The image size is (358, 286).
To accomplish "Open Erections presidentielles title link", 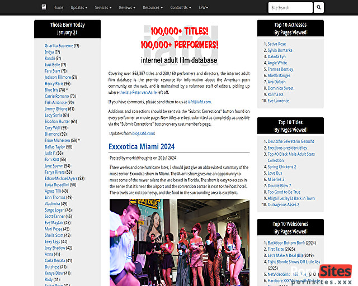I will coord(287,148).
